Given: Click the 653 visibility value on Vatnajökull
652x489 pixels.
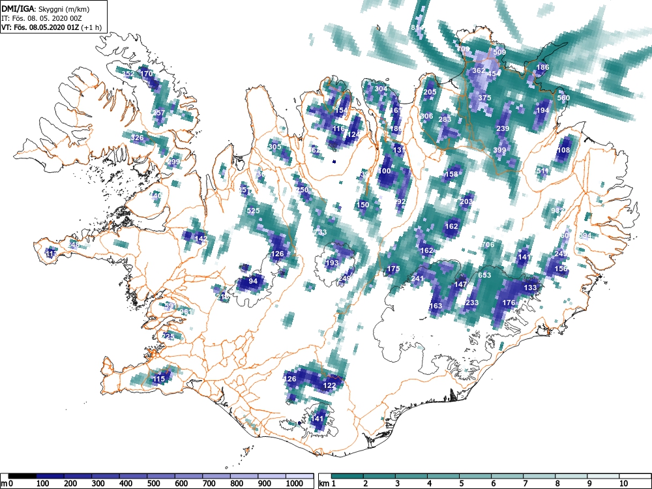Looking at the screenshot, I should coord(484,275).
